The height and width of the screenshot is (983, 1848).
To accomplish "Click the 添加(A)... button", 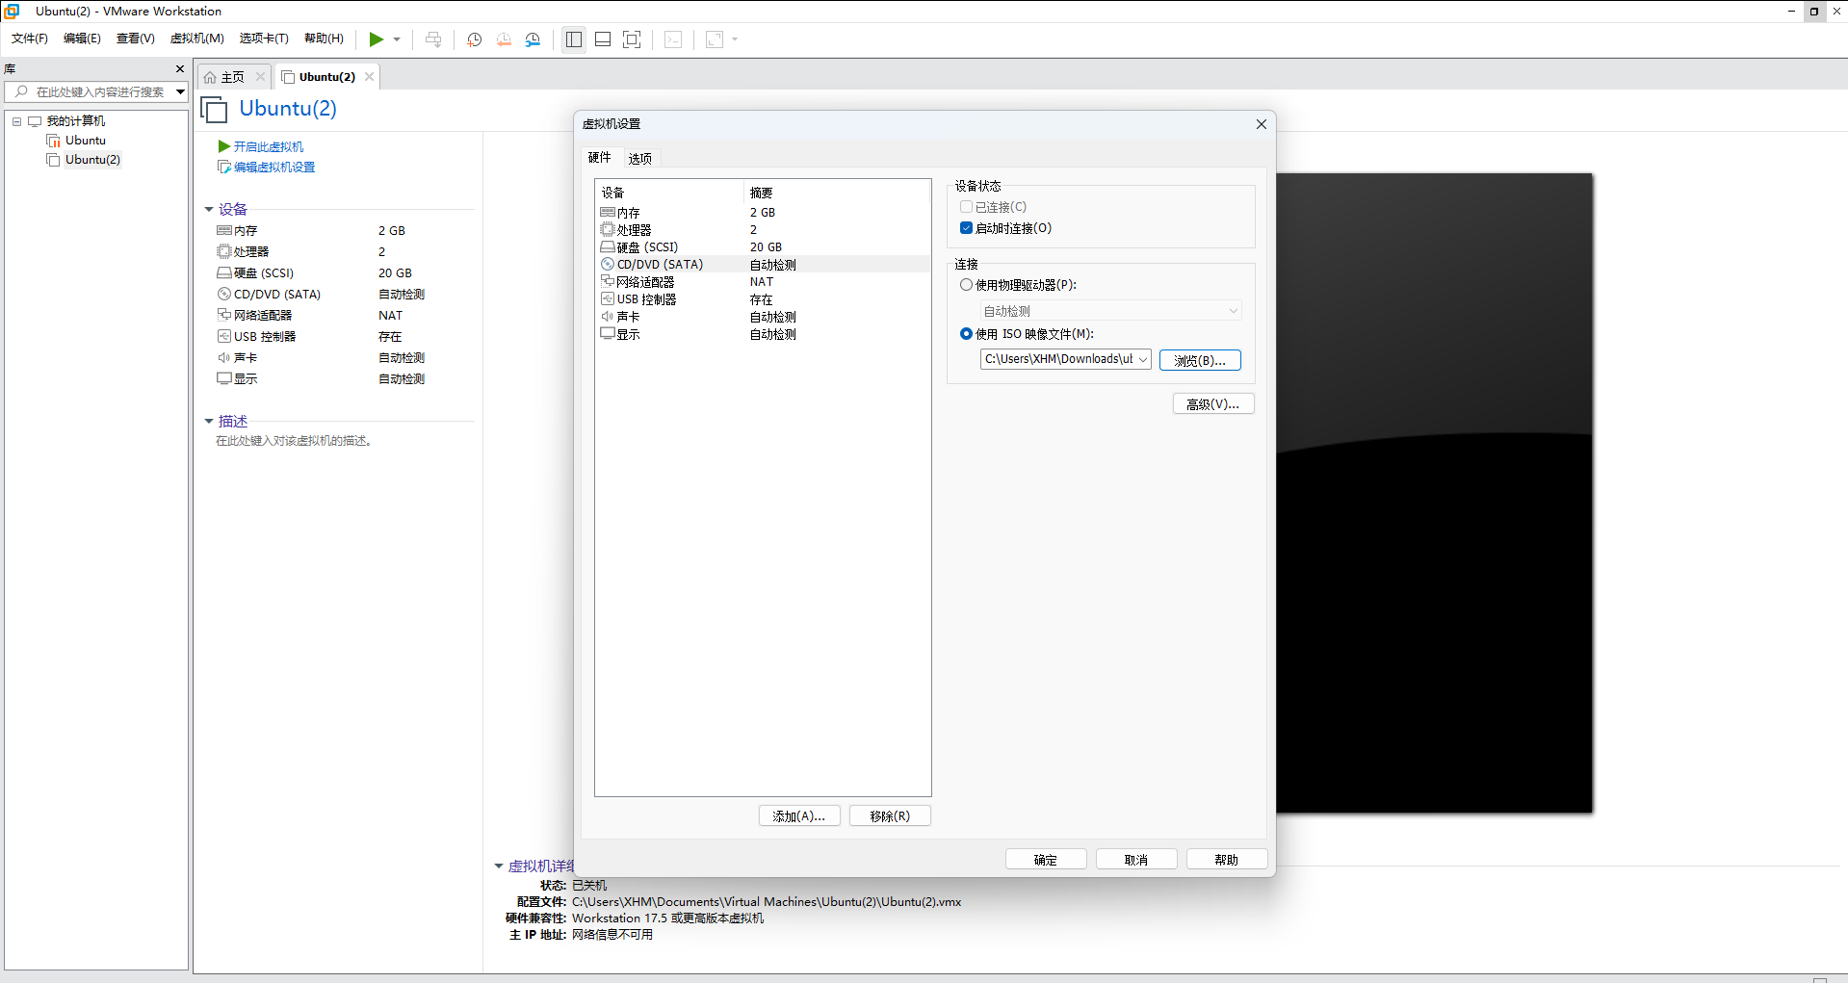I will pos(799,816).
